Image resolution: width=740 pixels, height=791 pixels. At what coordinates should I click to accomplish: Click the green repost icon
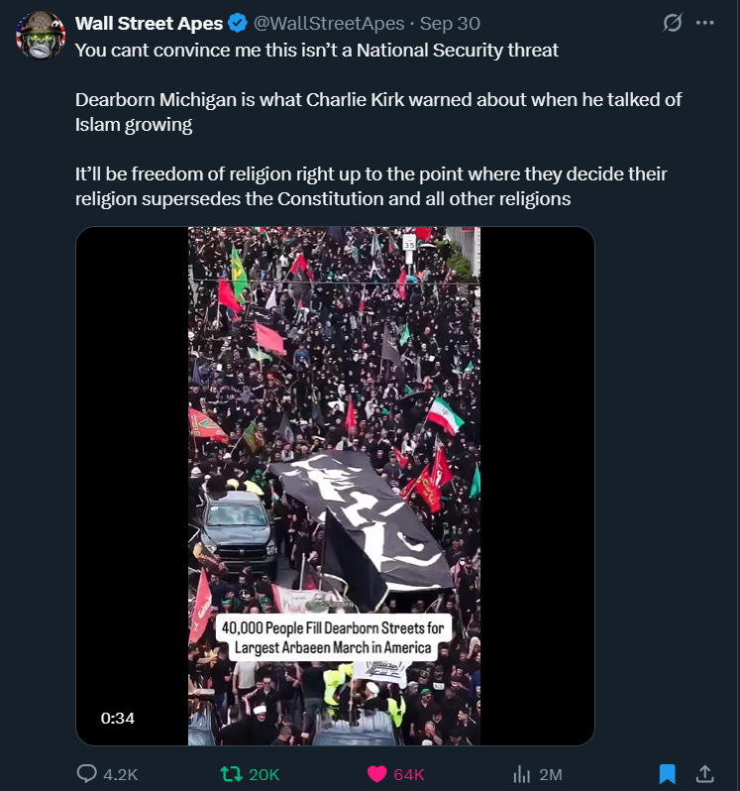[x=232, y=774]
